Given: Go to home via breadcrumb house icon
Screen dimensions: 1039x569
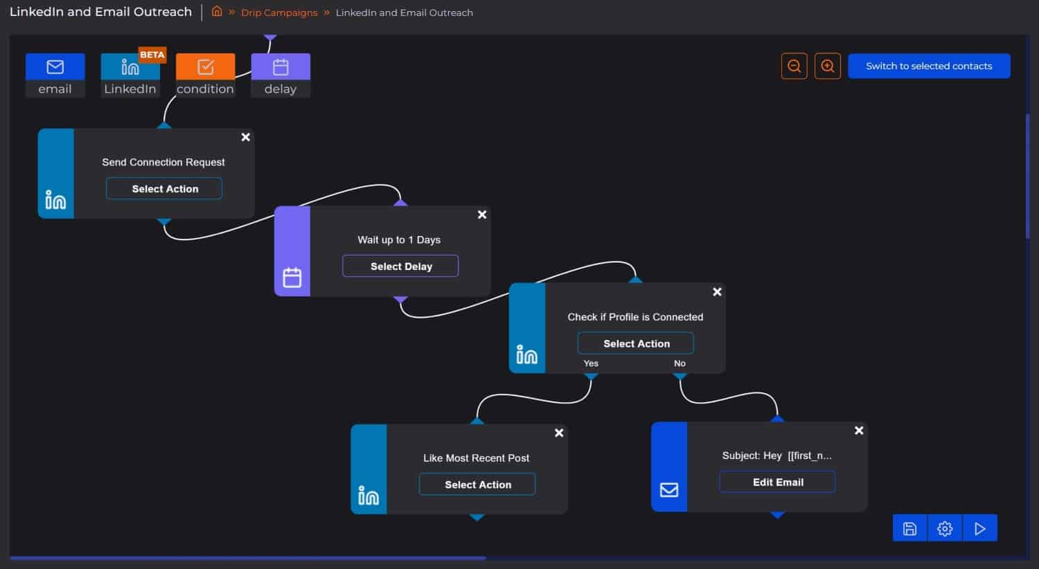Looking at the screenshot, I should point(217,12).
